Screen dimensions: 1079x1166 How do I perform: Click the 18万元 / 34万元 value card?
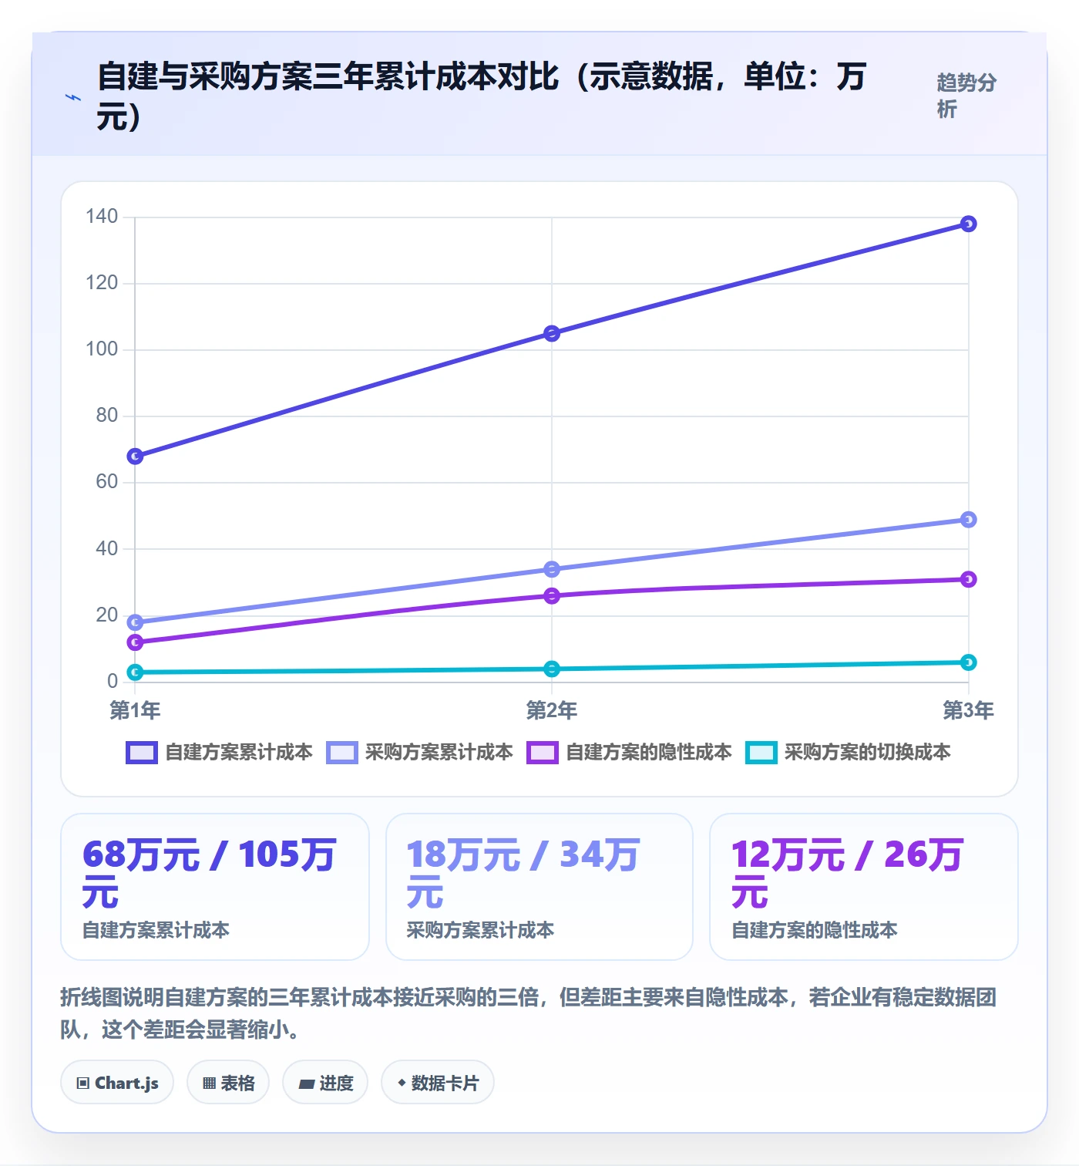539,887
